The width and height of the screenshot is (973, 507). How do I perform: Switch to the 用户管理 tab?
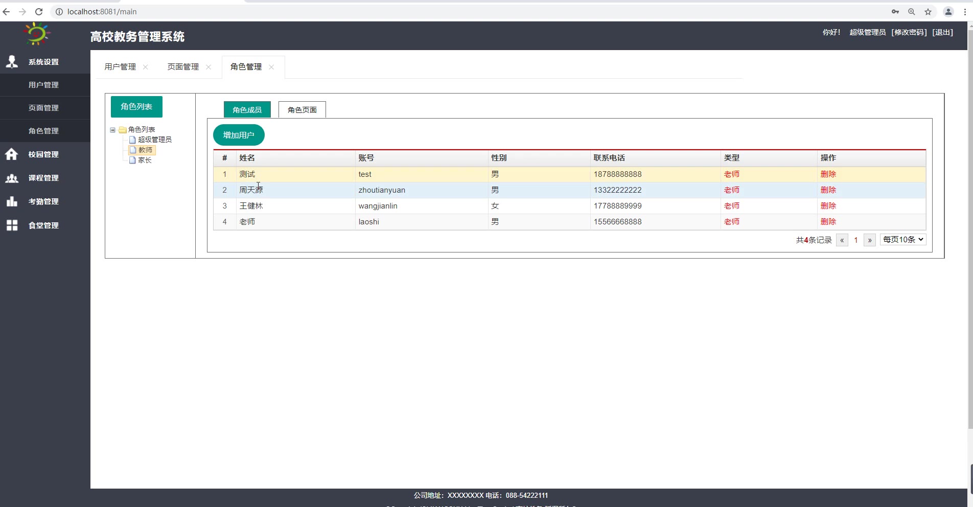pyautogui.click(x=120, y=67)
